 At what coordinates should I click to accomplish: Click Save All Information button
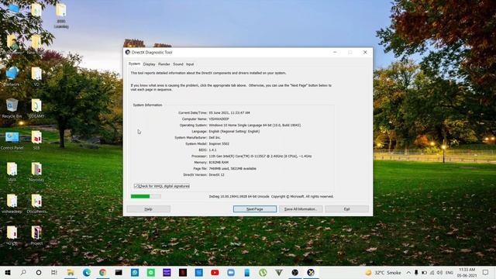click(x=301, y=209)
